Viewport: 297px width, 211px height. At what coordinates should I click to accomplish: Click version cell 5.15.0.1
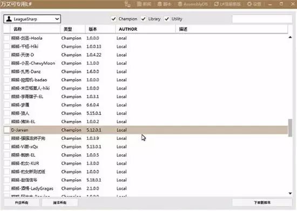coord(94,113)
